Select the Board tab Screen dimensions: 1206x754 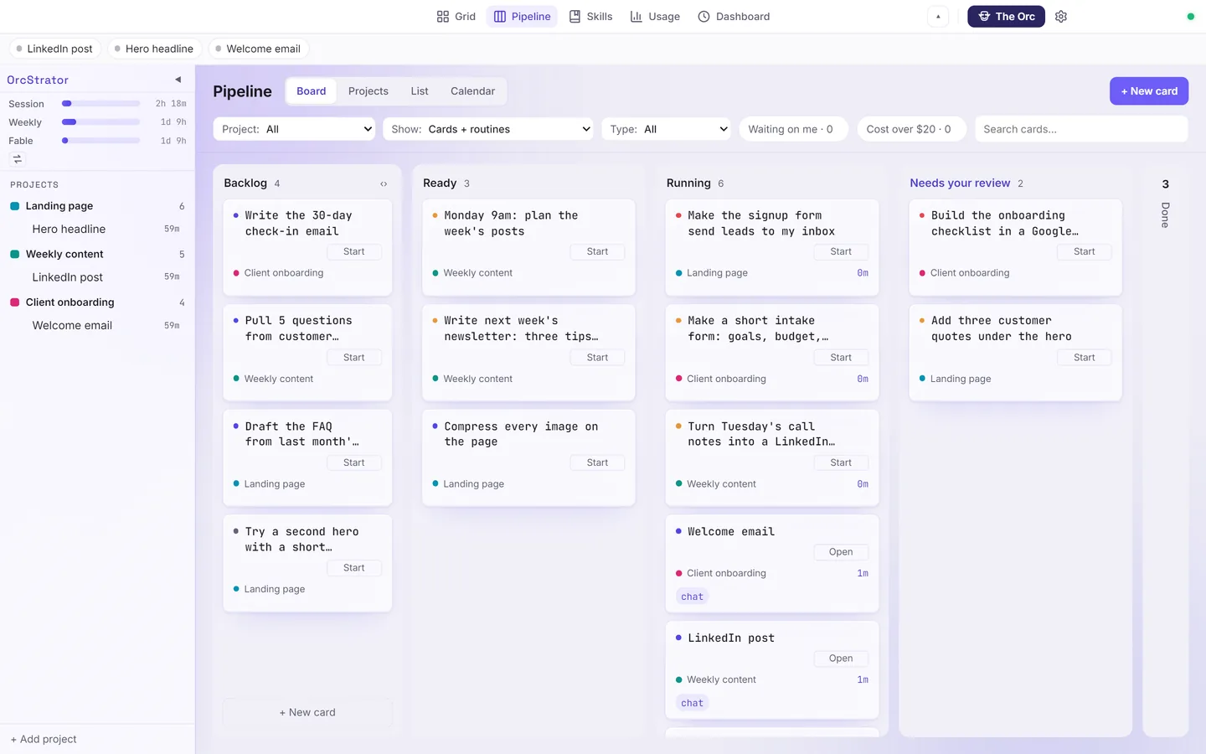(311, 91)
